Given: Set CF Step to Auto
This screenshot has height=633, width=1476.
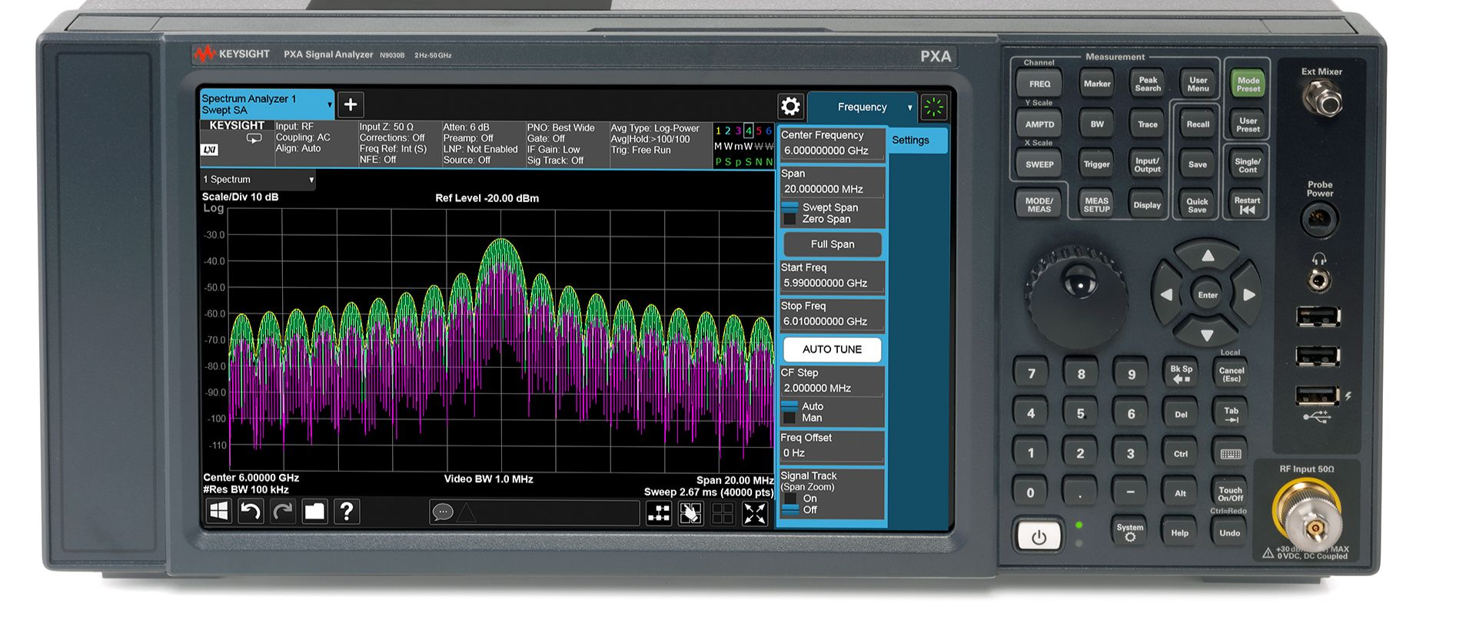Looking at the screenshot, I should [803, 406].
